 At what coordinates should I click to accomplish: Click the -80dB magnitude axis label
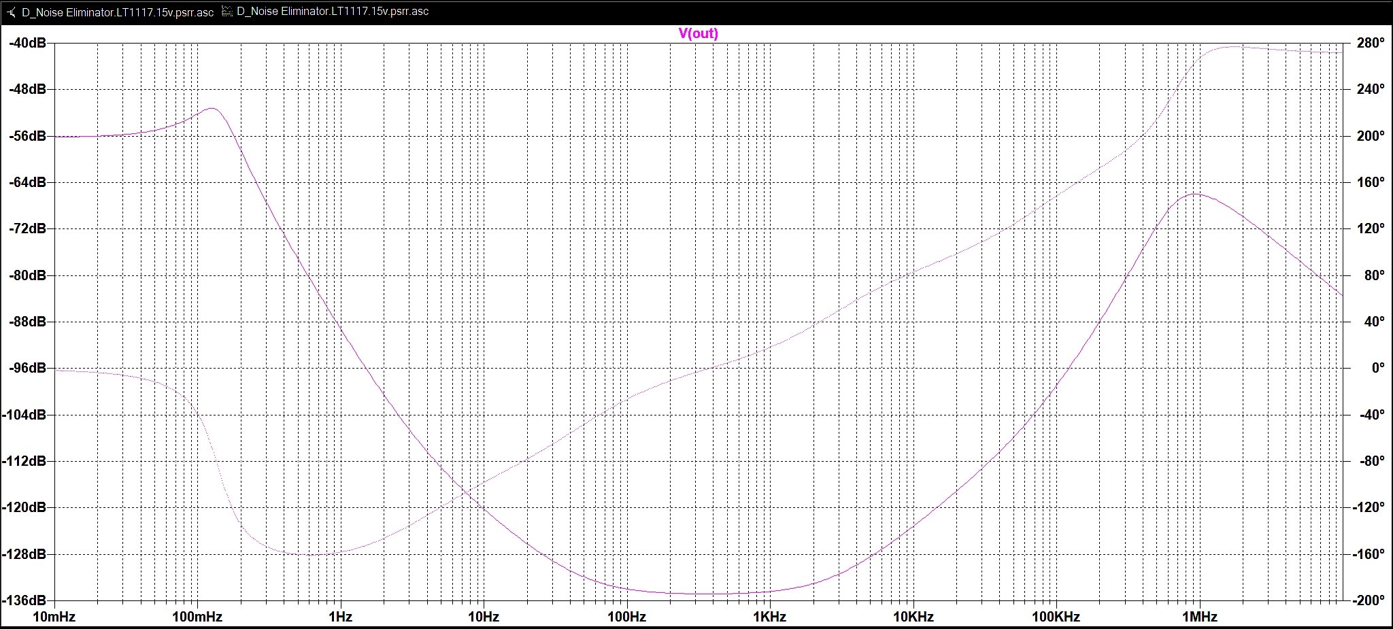coord(28,275)
